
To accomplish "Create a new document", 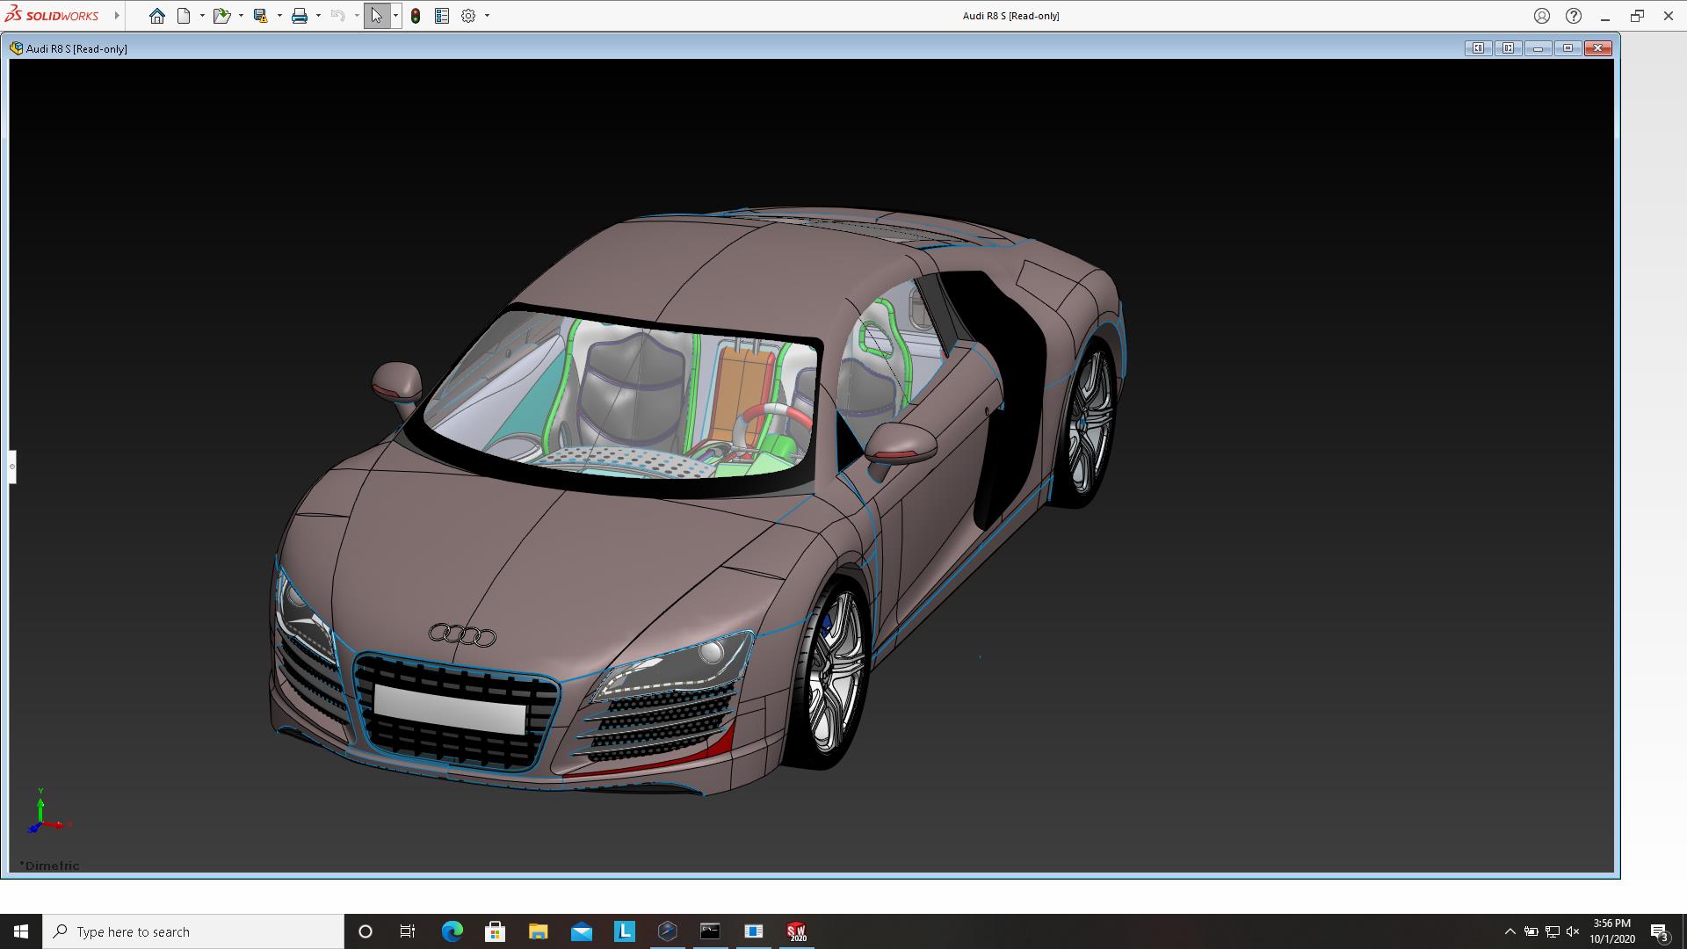I will [x=184, y=16].
